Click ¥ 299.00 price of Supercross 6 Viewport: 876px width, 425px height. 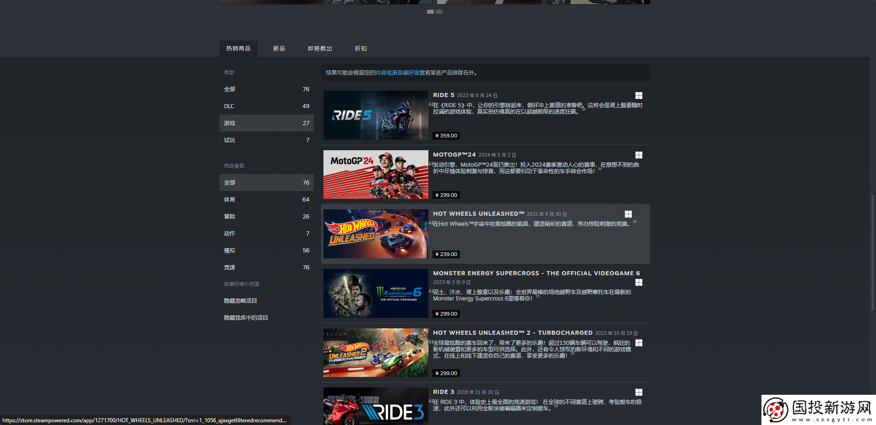pos(446,314)
